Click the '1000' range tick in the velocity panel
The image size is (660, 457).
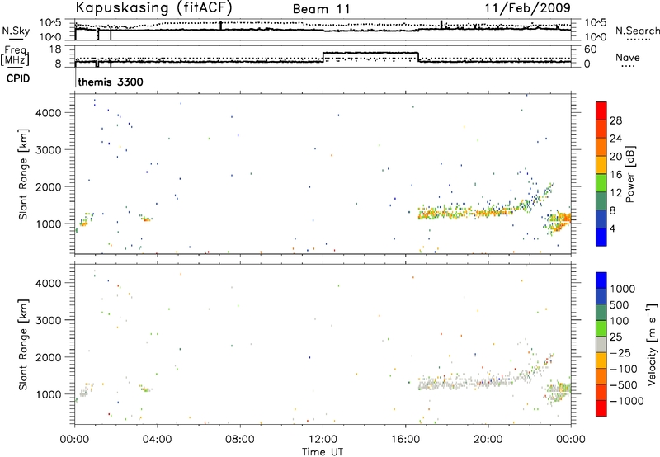pos(49,393)
